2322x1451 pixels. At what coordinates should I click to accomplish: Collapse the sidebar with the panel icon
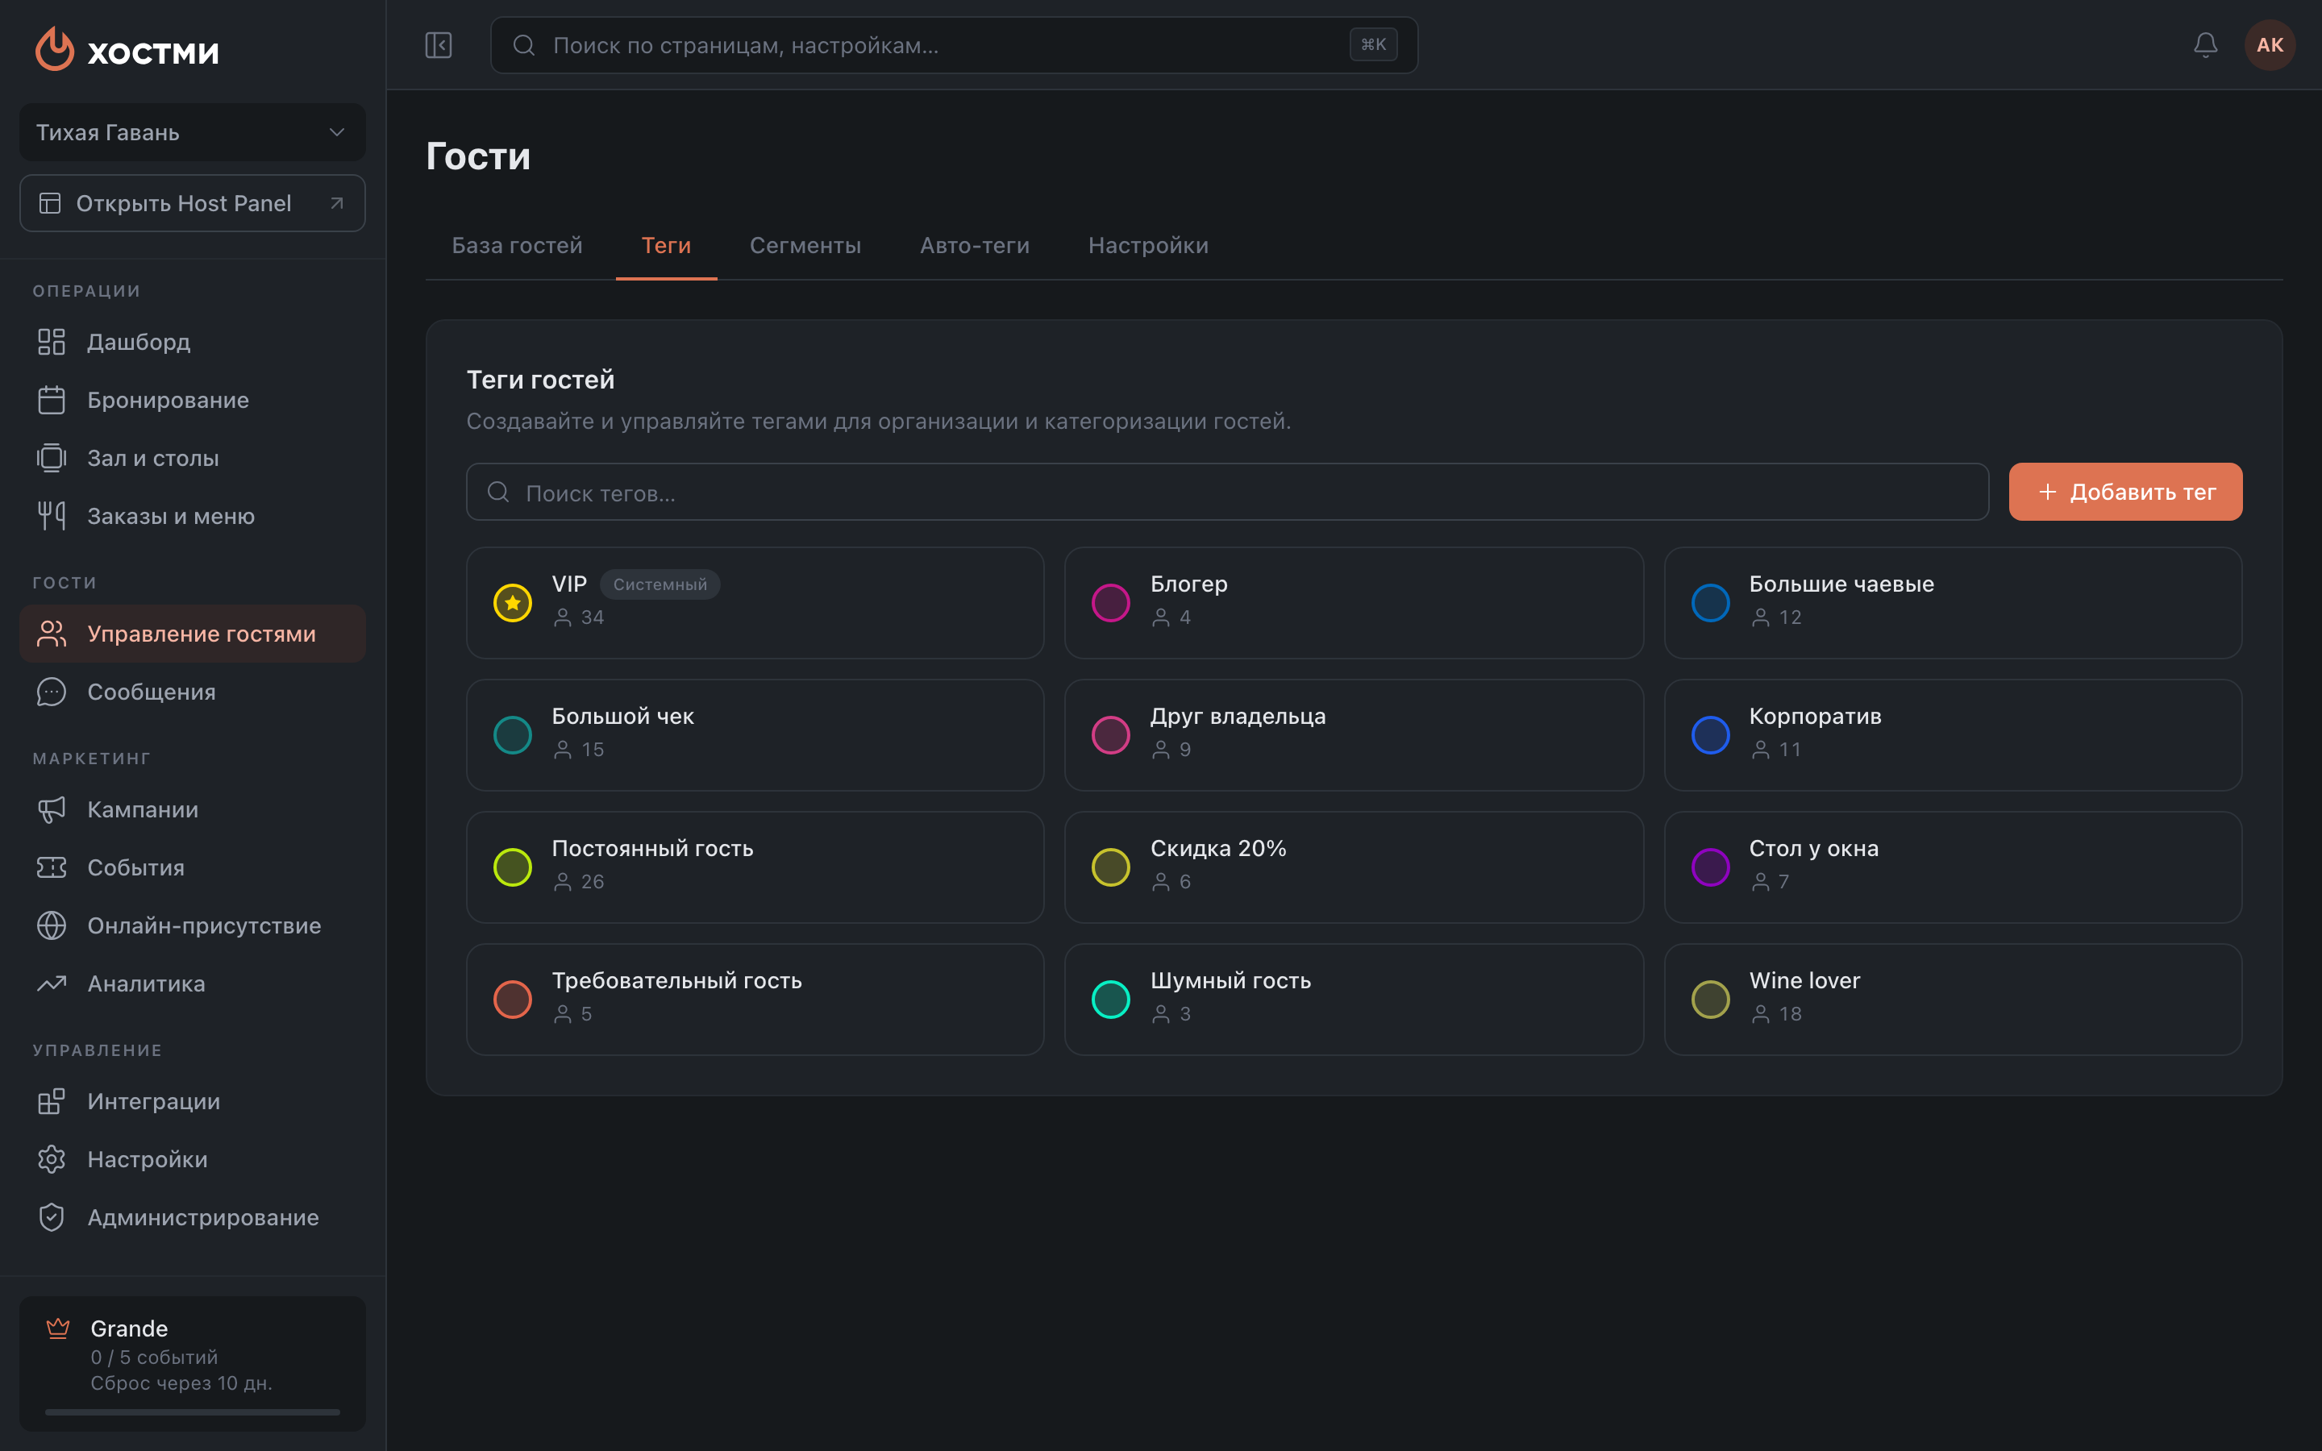(439, 45)
